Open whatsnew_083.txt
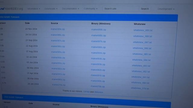Viewport: 193px width, 108px height. coord(141,66)
